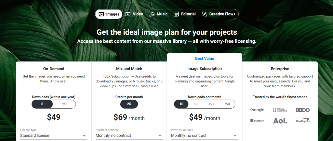This screenshot has height=141, width=333.
Task: Click the Google brand logo
Action: pyautogui.click(x=257, y=110)
